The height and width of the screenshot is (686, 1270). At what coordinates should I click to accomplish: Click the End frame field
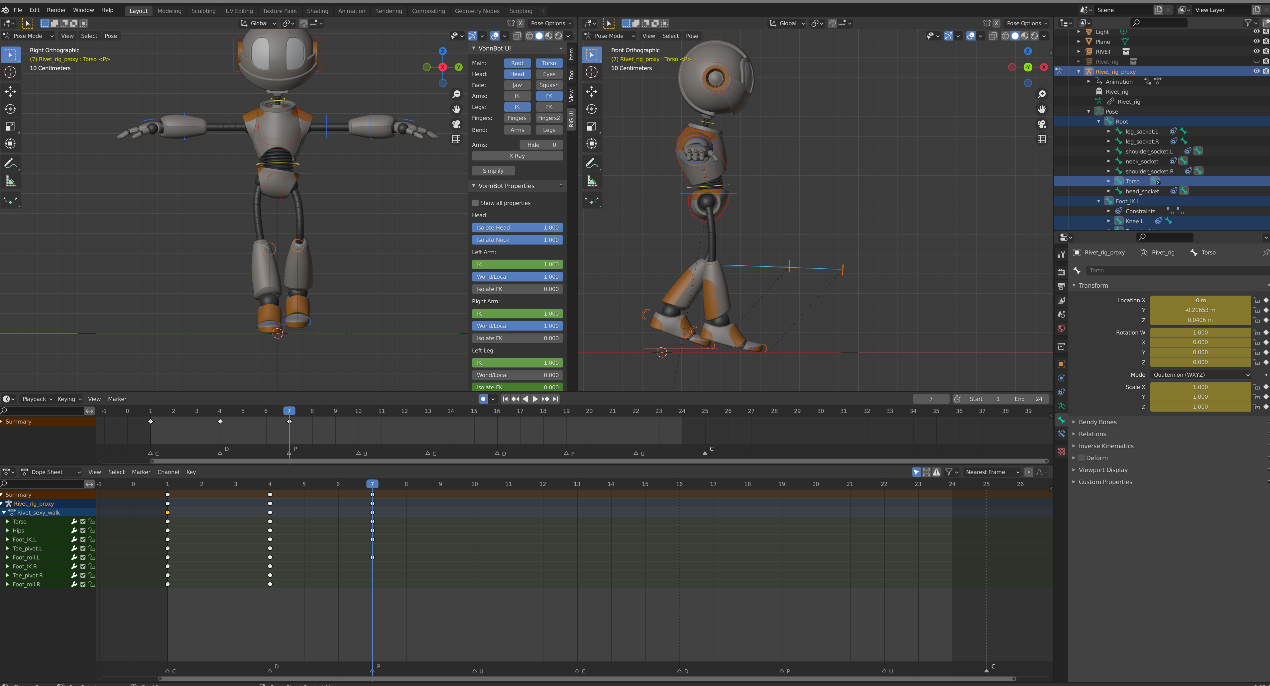coord(1028,399)
